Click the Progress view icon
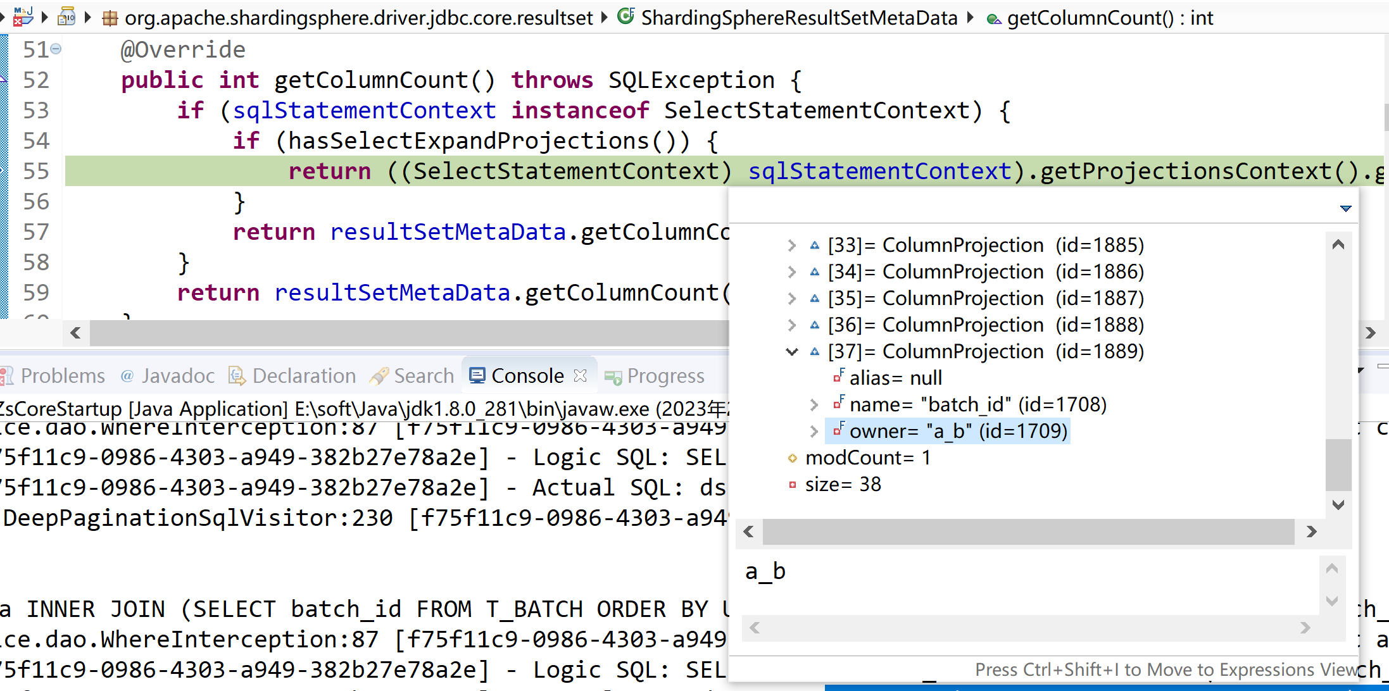This screenshot has width=1389, height=691. 612,376
